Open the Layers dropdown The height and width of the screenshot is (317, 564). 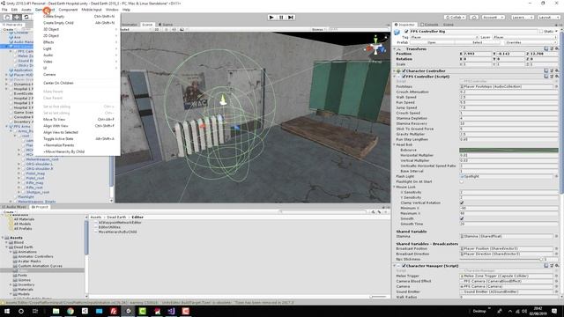[522, 18]
